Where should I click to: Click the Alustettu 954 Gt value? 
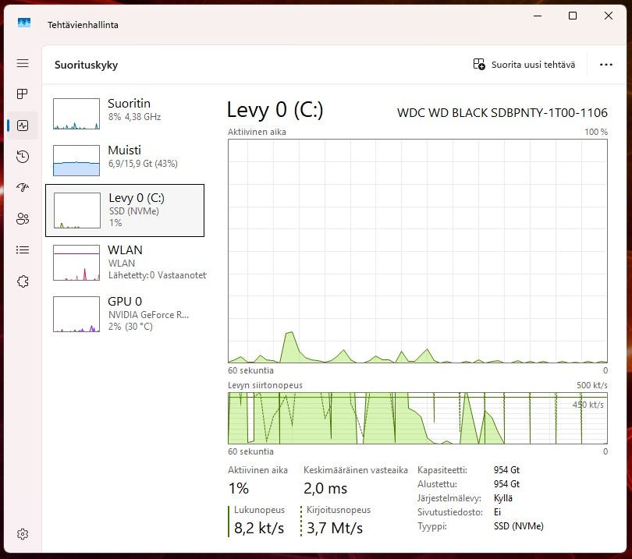click(506, 484)
